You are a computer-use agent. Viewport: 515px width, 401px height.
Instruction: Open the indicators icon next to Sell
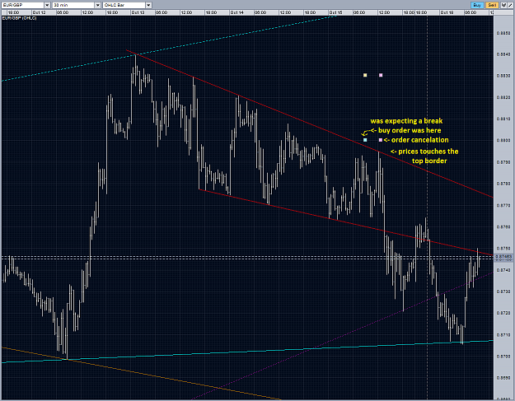tap(503, 5)
